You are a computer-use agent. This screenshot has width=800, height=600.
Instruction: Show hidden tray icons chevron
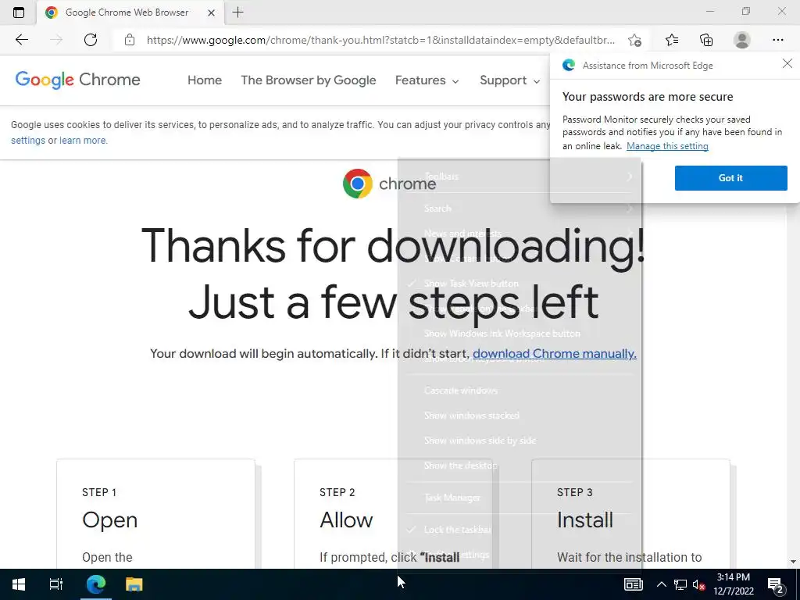click(661, 584)
